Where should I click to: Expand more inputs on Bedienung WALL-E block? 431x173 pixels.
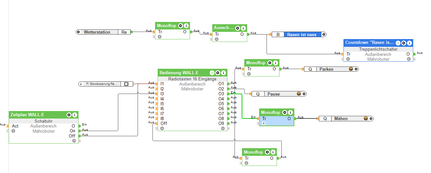pyautogui.click(x=162, y=128)
